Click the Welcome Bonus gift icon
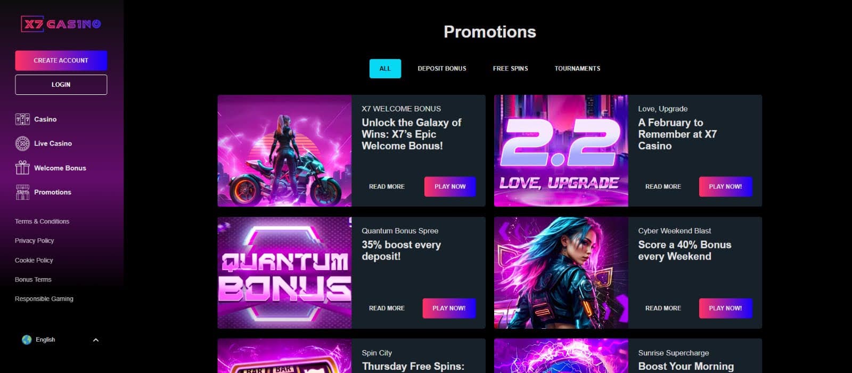Screen dimensions: 852x373 [x=22, y=168]
